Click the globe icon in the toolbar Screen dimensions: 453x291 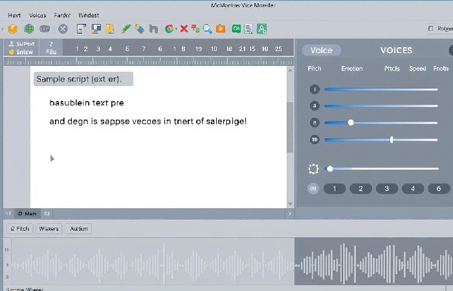coord(29,28)
